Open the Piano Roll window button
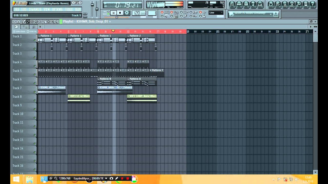Viewport: 328px width, 184px height. (246, 4)
